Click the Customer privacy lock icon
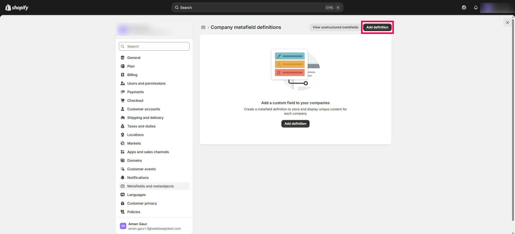 pyautogui.click(x=123, y=203)
